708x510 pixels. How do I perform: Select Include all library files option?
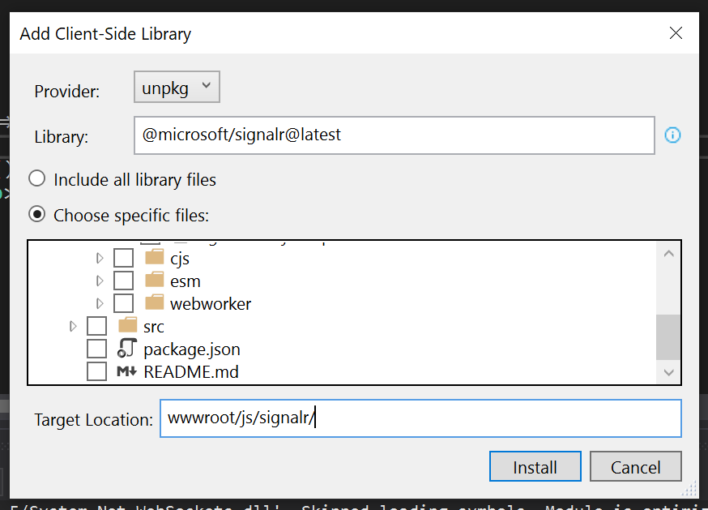click(36, 179)
